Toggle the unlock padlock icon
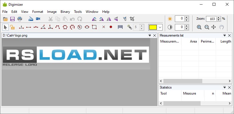The image size is (234, 114). pos(12,27)
